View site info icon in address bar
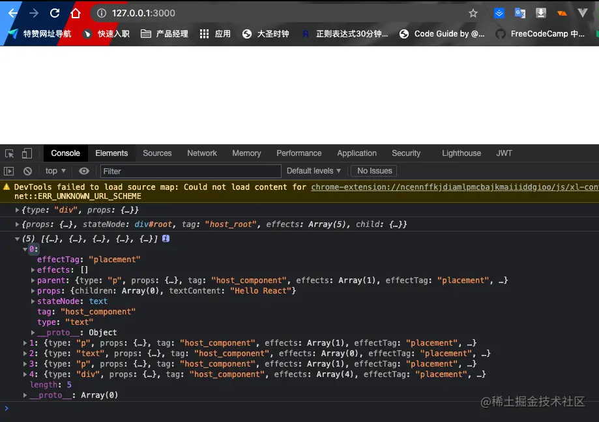 point(101,14)
